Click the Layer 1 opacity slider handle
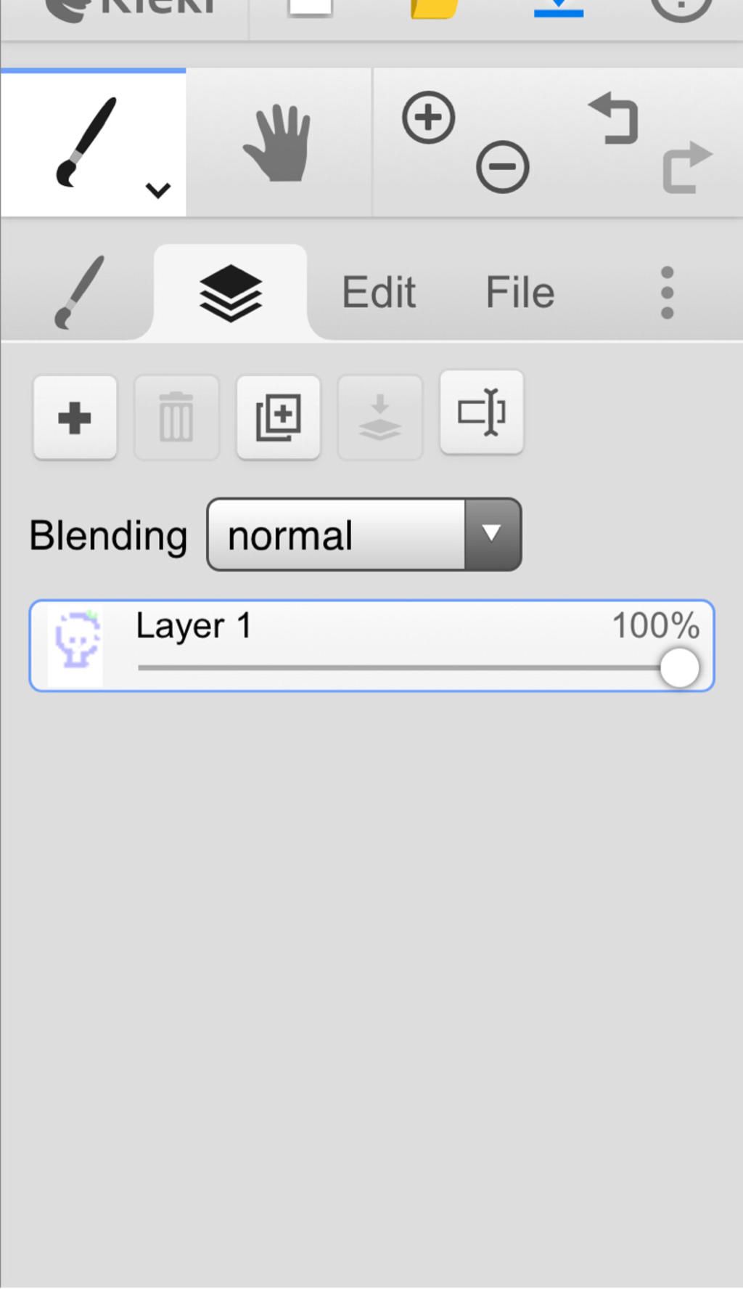Image resolution: width=743 pixels, height=1289 pixels. [679, 668]
